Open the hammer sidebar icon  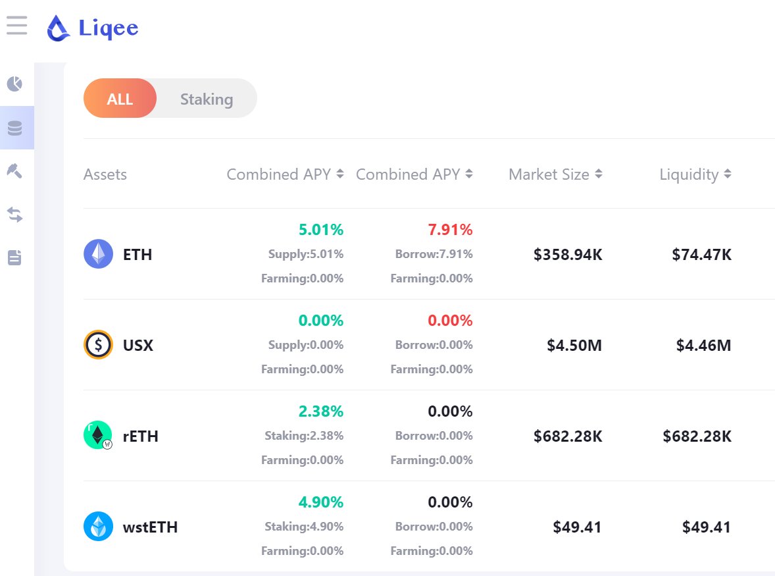pyautogui.click(x=14, y=170)
